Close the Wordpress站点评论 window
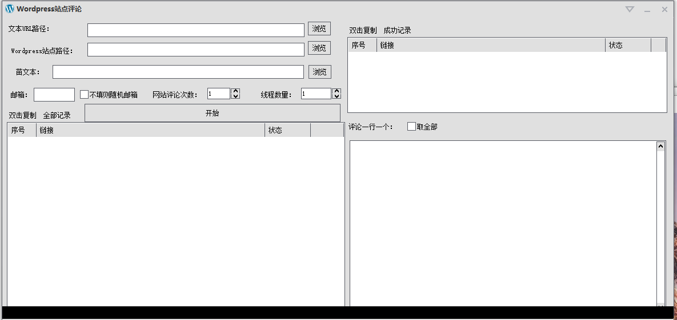The image size is (677, 320). [664, 9]
